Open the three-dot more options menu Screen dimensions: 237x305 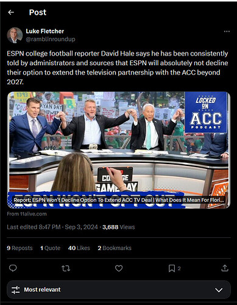[x=227, y=32]
